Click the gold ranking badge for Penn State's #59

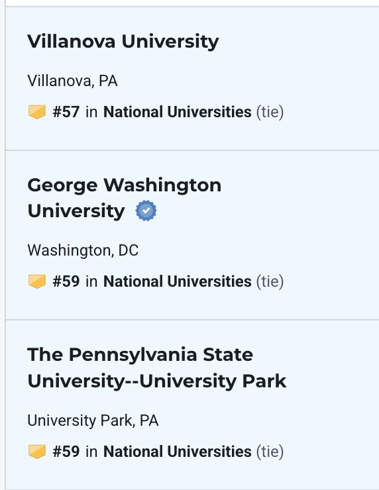tap(37, 452)
